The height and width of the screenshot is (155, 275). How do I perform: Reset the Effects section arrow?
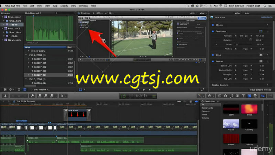(267, 25)
